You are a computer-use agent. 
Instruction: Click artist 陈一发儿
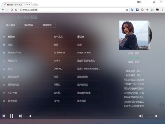click(58, 37)
